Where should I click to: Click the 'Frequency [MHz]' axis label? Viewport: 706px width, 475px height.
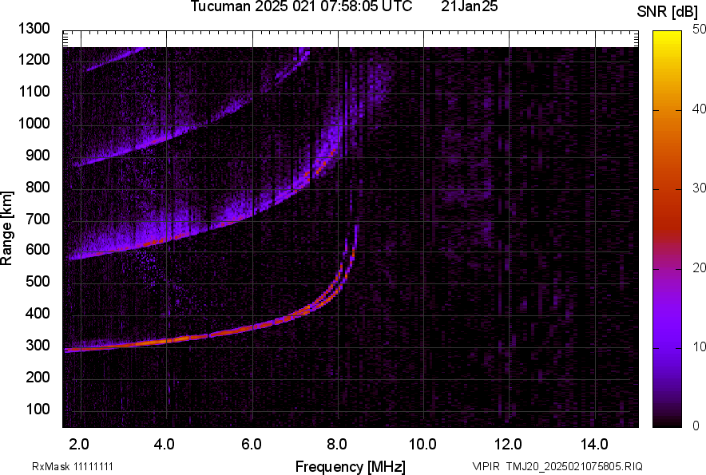pyautogui.click(x=351, y=466)
